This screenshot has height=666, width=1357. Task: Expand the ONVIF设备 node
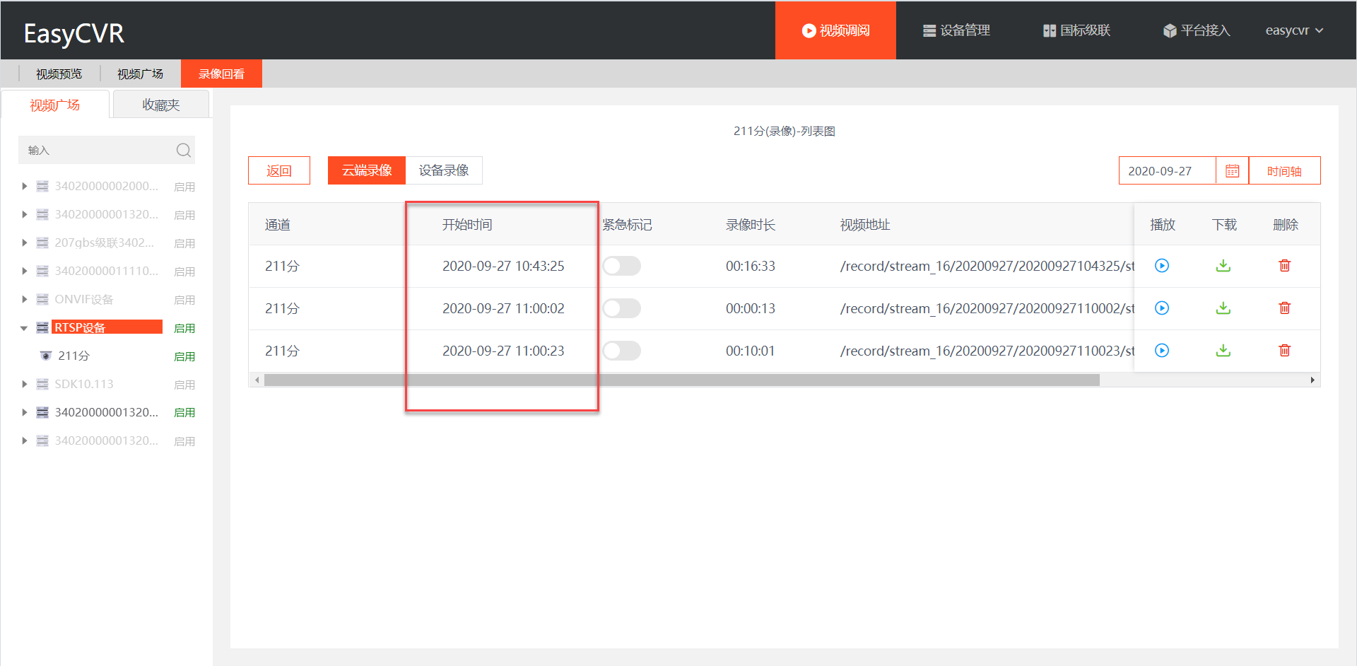coord(24,299)
